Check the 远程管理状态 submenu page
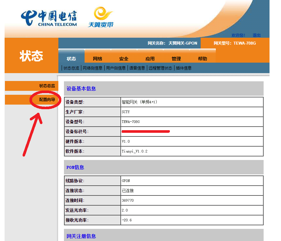The image size is (281, 241). [160, 68]
